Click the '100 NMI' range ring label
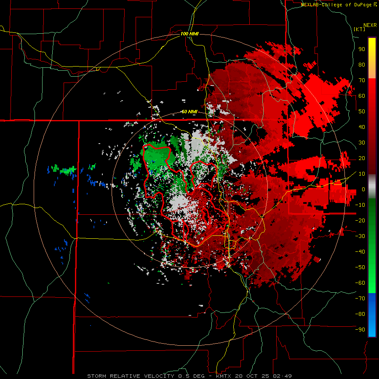Image resolution: width=379 pixels, height=379 pixels. (189, 34)
